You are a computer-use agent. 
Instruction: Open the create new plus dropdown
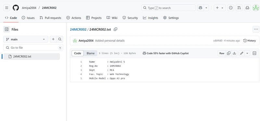220,8
